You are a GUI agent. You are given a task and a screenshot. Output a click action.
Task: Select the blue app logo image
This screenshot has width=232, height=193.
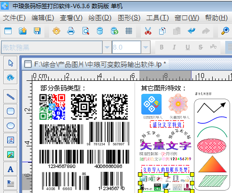pyautogui.click(x=151, y=104)
